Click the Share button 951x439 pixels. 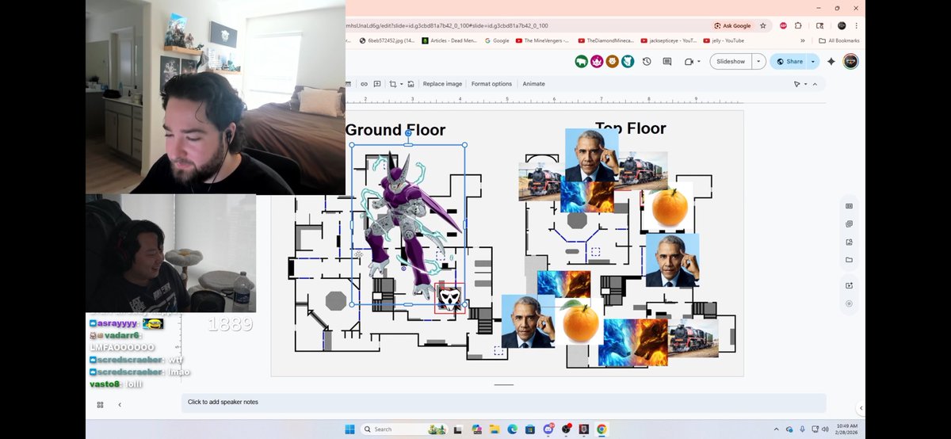789,61
